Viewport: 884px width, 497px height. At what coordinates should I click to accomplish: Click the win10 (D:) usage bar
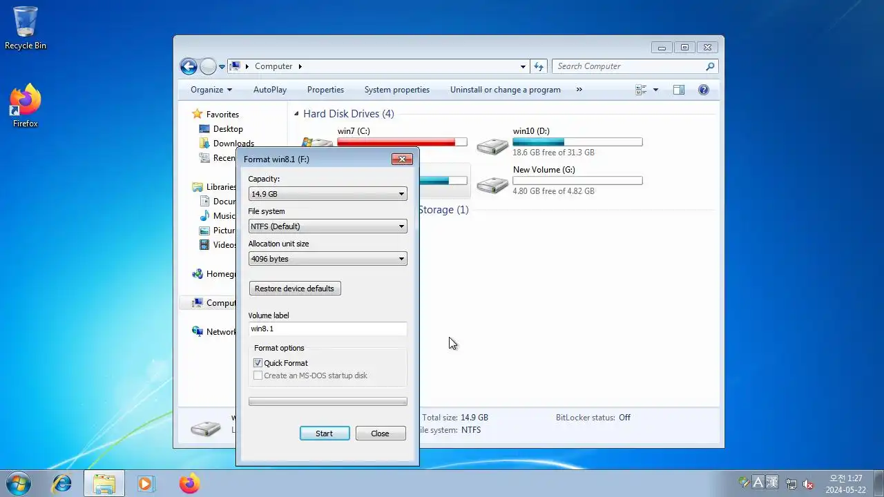(x=577, y=142)
